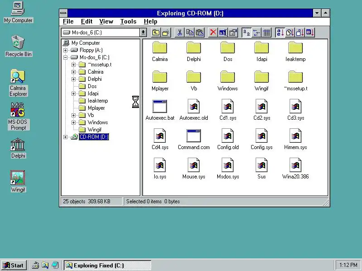
Task: Select the Windows folder icon in file pane
Action: [228, 77]
